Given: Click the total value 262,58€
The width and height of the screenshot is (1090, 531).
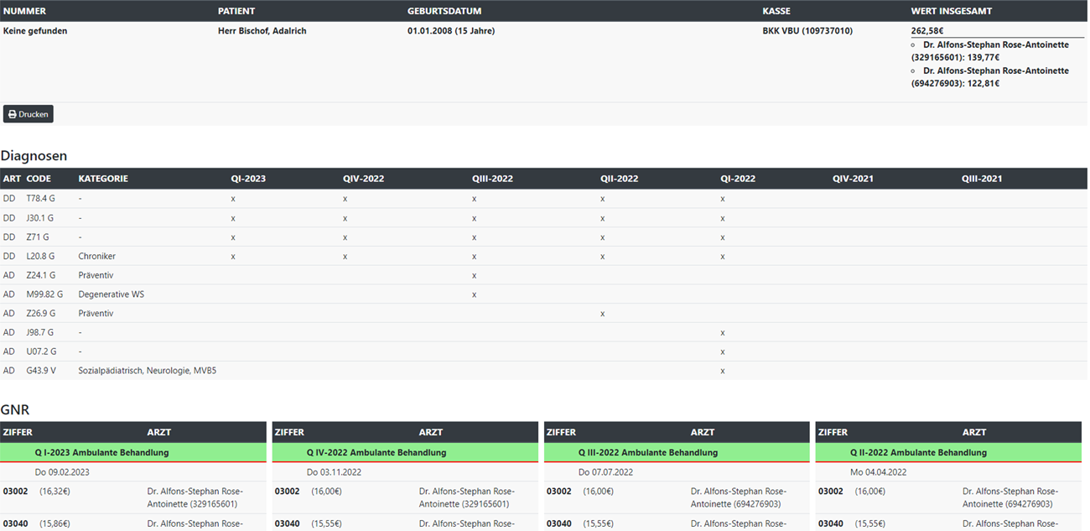Looking at the screenshot, I should point(927,31).
